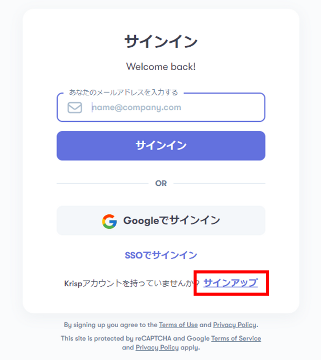Choose Googleでサインイン button
The width and height of the screenshot is (321, 360).
[x=161, y=221]
